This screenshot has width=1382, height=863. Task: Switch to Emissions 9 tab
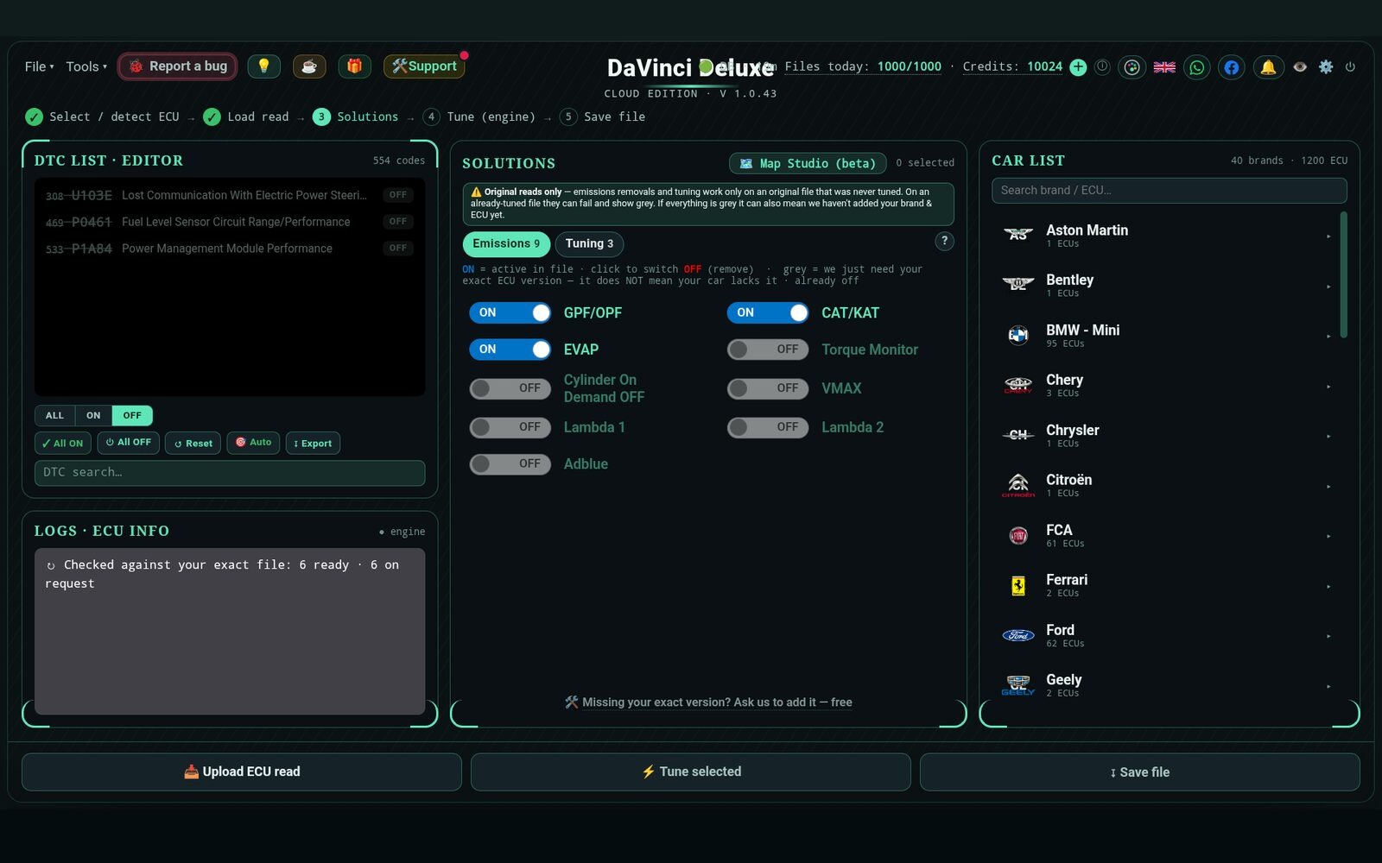(x=506, y=244)
